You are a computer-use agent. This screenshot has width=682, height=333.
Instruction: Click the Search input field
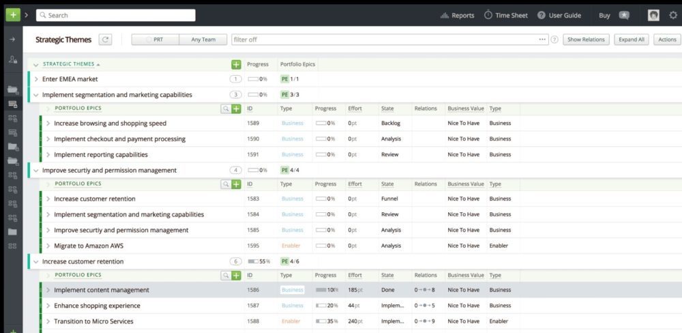pyautogui.click(x=116, y=15)
